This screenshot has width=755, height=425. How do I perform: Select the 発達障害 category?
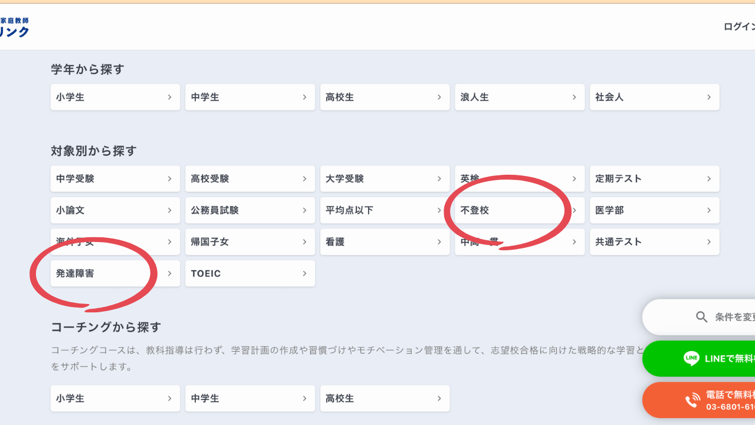point(115,273)
